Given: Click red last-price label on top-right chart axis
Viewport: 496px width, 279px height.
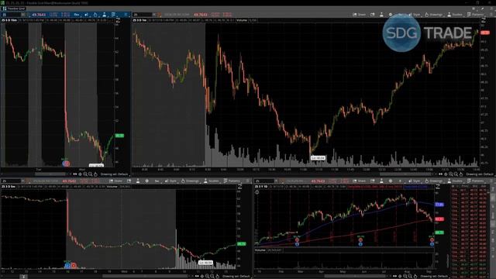Looking at the screenshot, I should (484, 33).
